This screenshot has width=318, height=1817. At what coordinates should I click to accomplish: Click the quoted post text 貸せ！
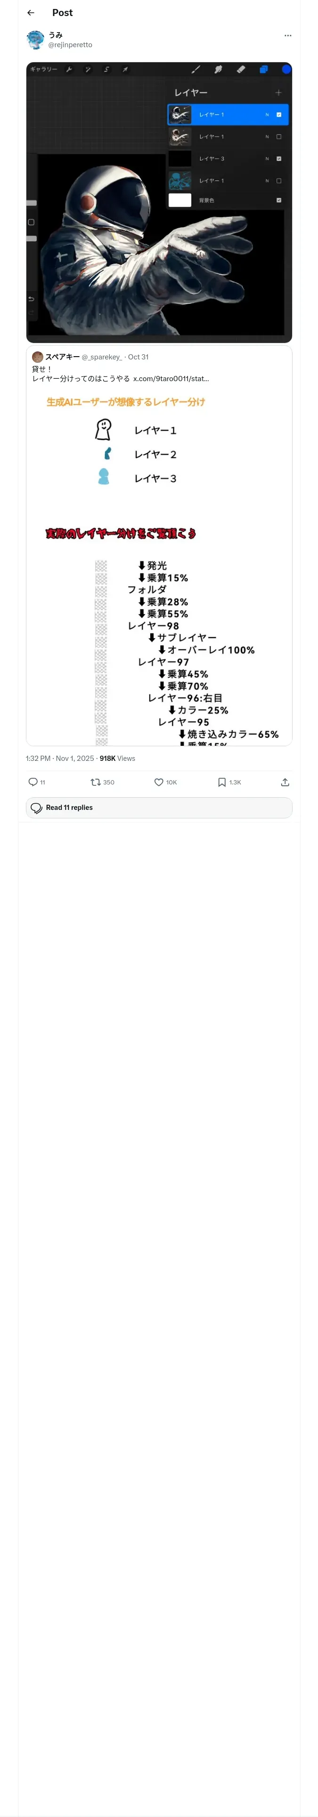point(41,369)
